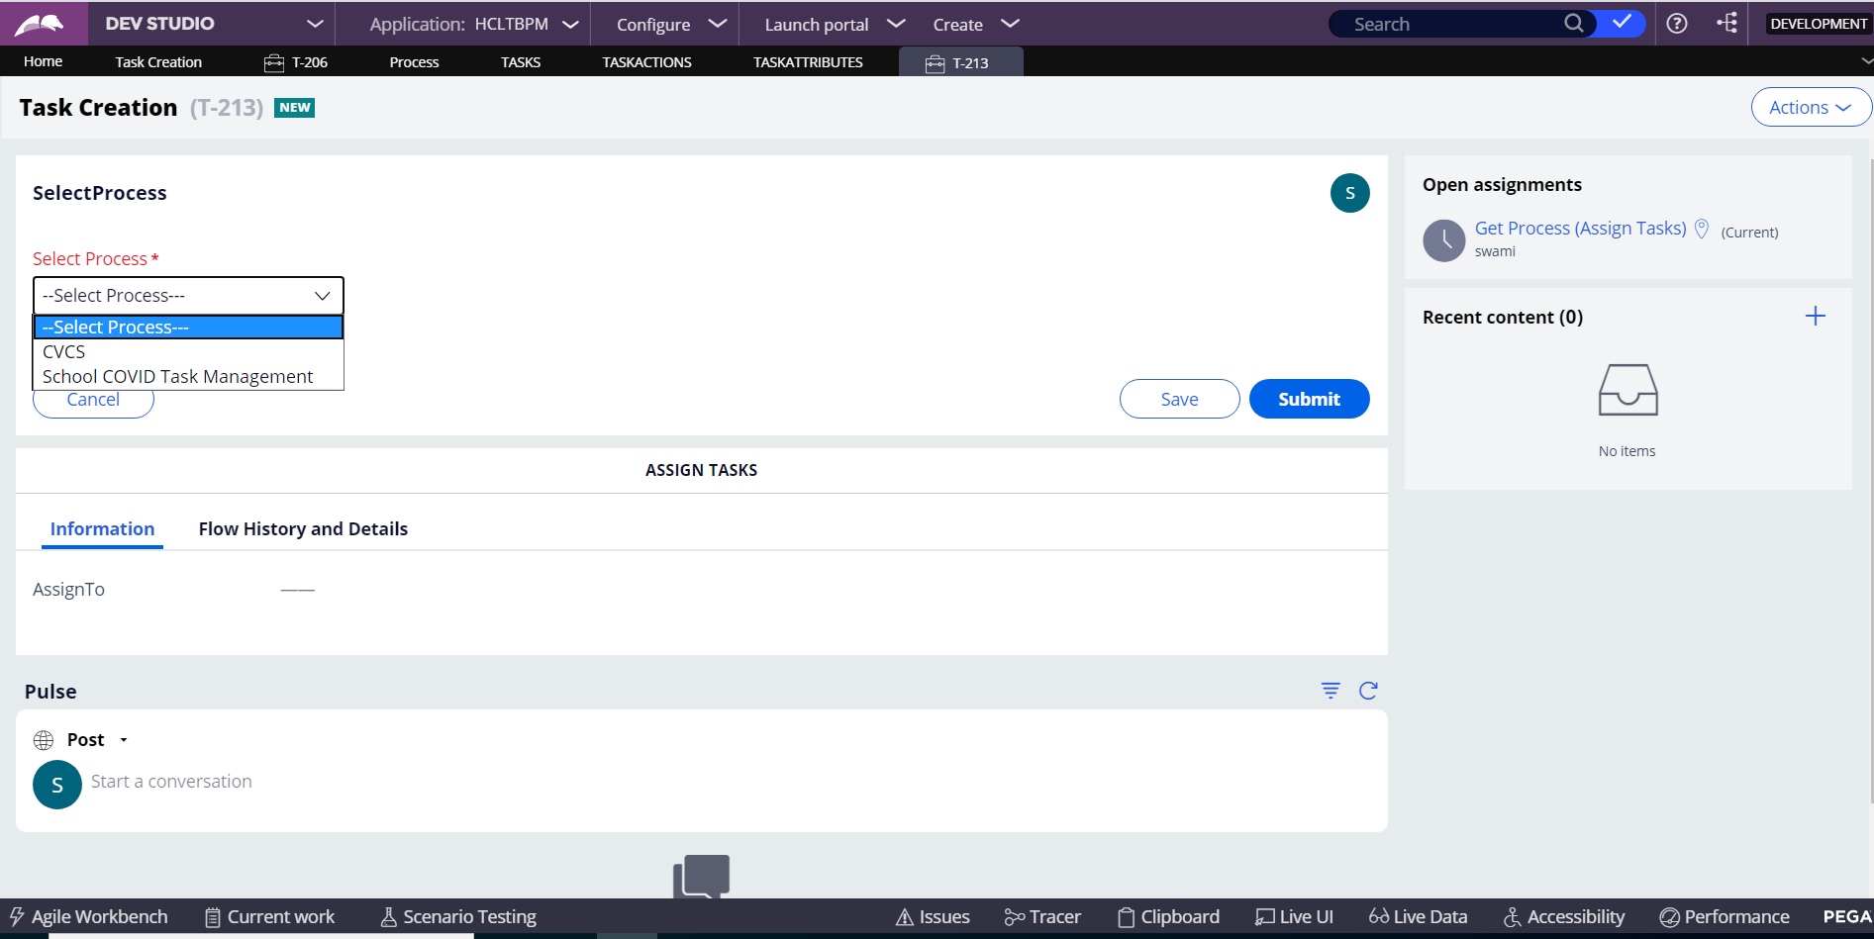Click the chat bubbles icon below Pulse
Screen dimensions: 1874x939
pyautogui.click(x=702, y=877)
